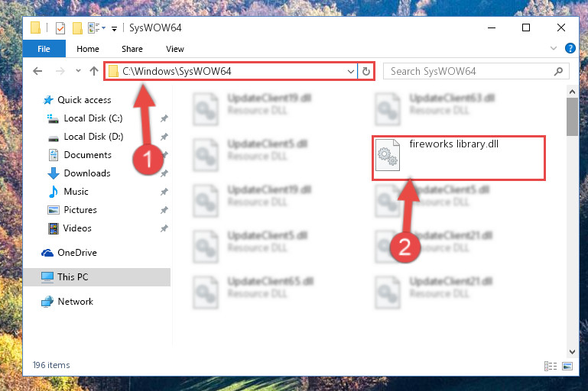This screenshot has height=391, width=588.
Task: Click the pin icon next to Local Disk (C:)
Action: pyautogui.click(x=164, y=118)
